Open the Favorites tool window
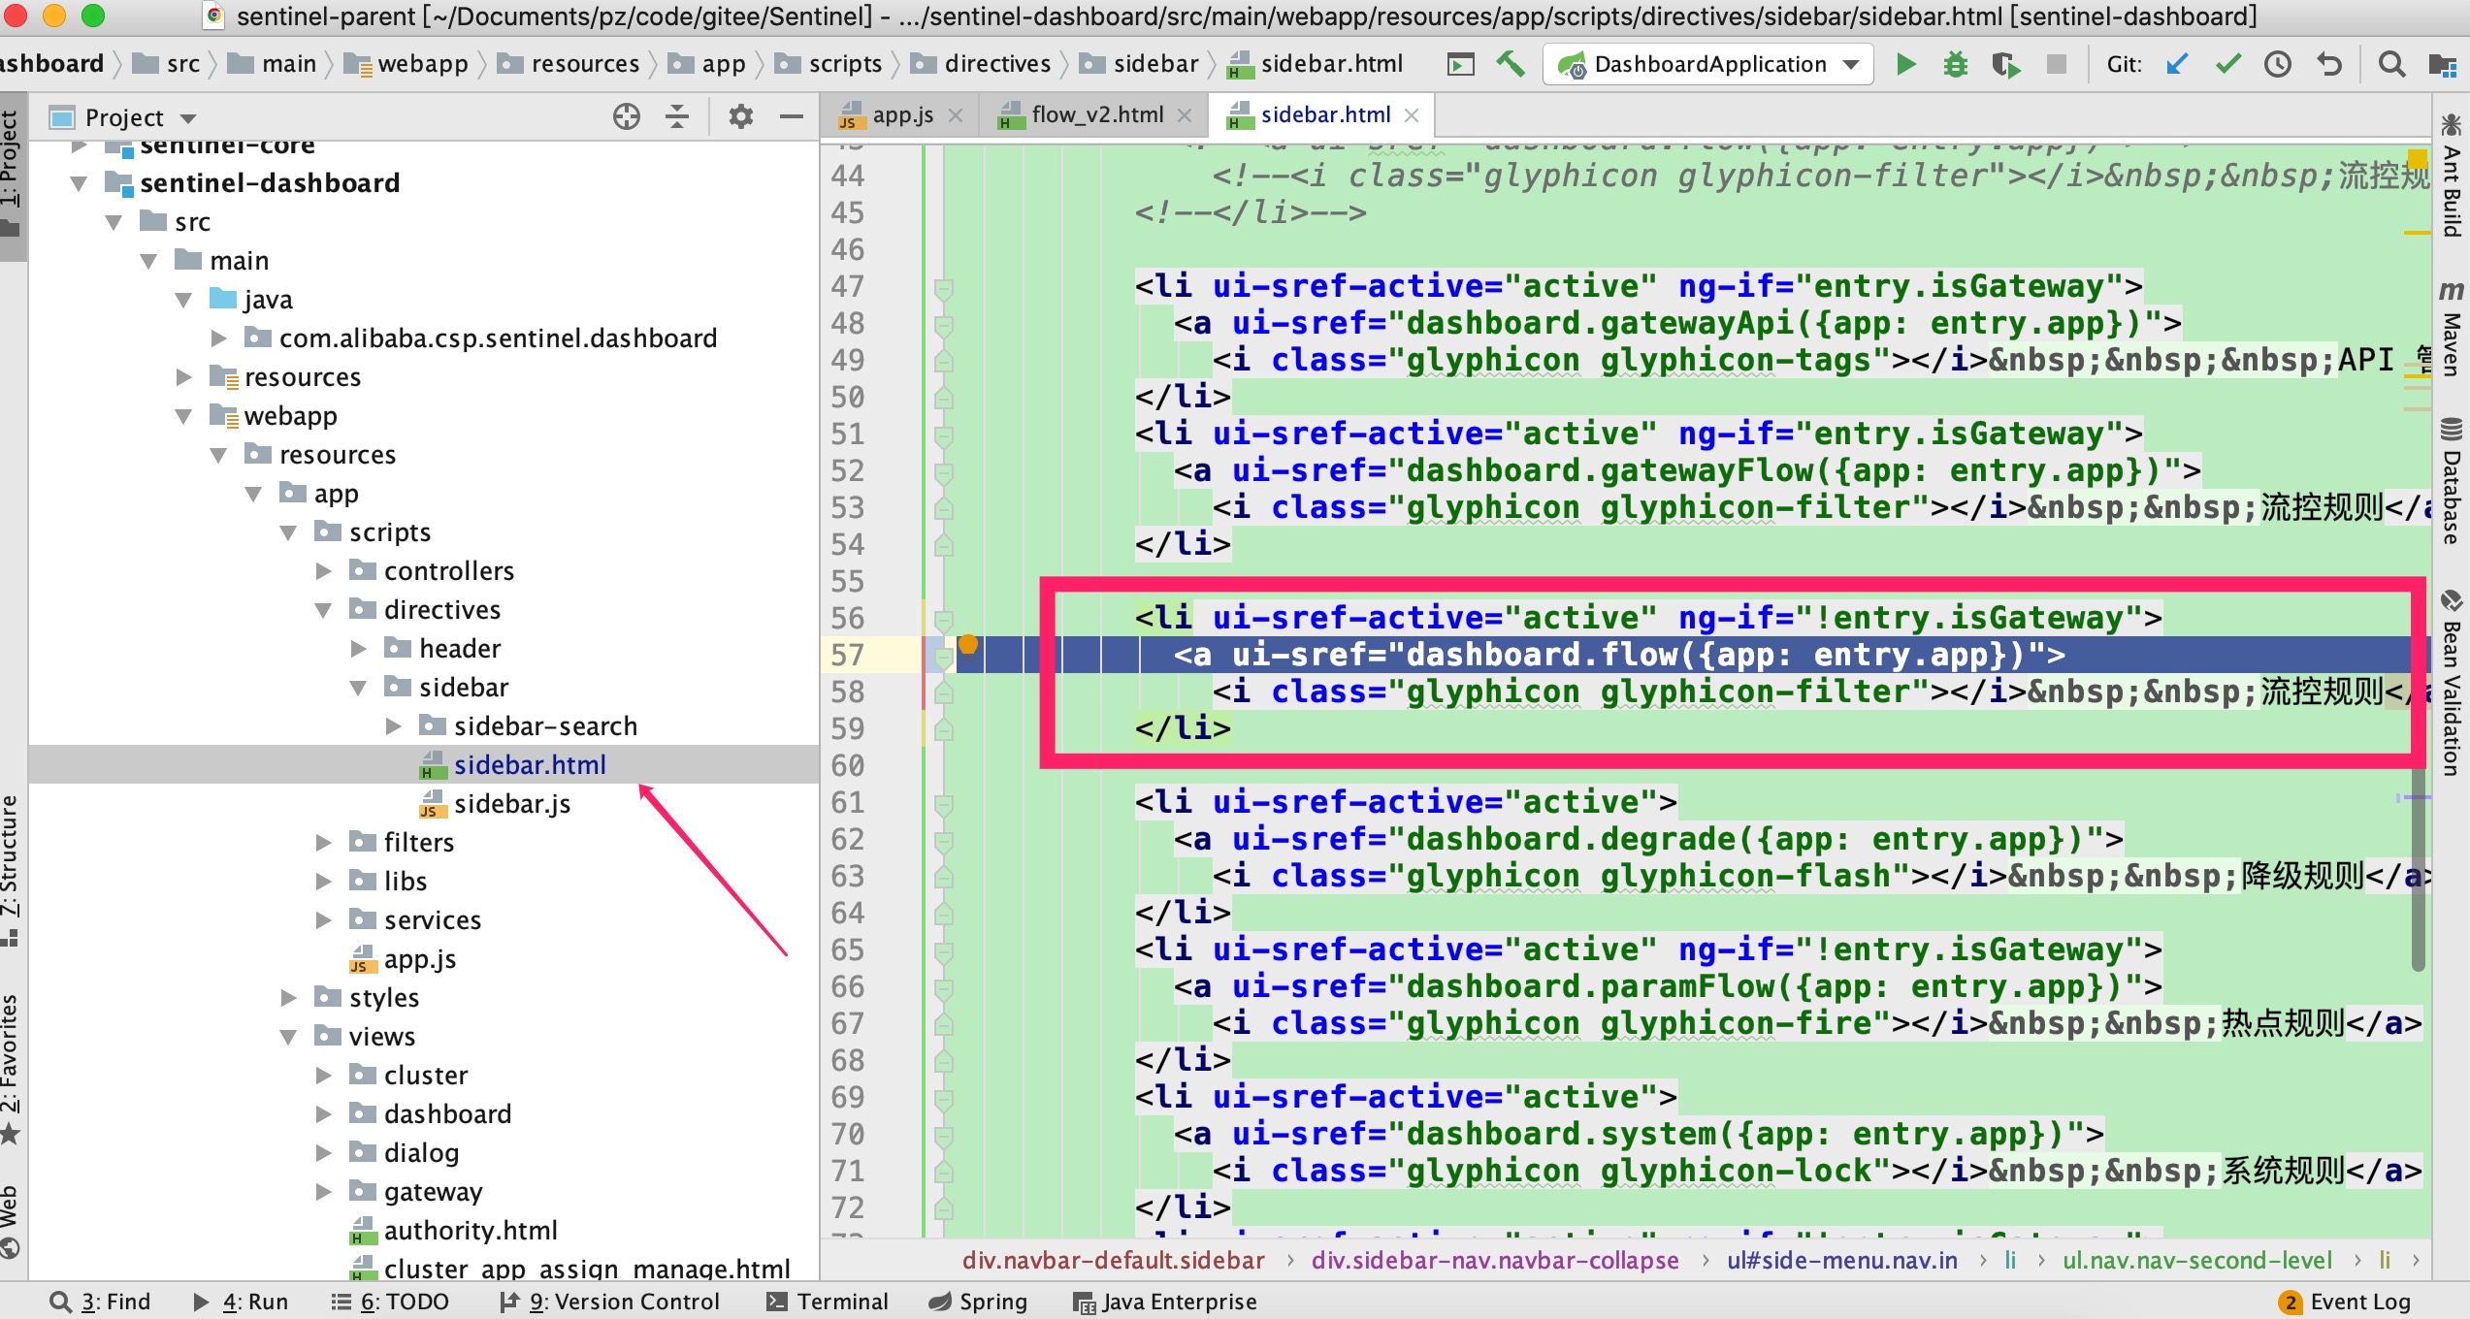The image size is (2470, 1319). (11, 1069)
